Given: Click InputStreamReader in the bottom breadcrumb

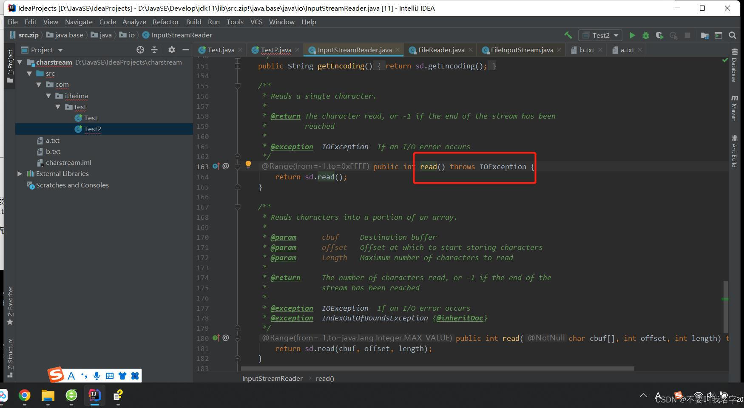Looking at the screenshot, I should click(272, 378).
